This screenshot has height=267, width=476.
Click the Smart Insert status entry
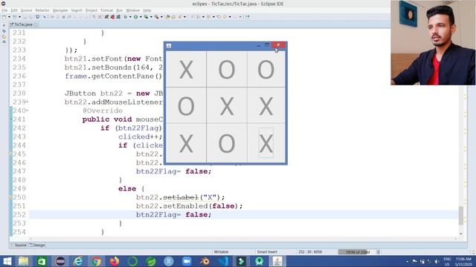pos(267,252)
